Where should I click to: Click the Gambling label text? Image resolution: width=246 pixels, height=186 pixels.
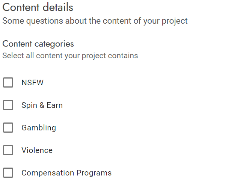coord(39,128)
